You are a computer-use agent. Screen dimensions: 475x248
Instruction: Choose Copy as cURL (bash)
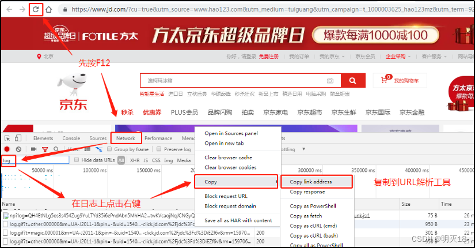[314, 236]
